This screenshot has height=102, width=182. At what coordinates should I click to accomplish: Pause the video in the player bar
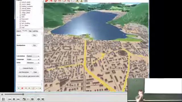click(x=3, y=99)
